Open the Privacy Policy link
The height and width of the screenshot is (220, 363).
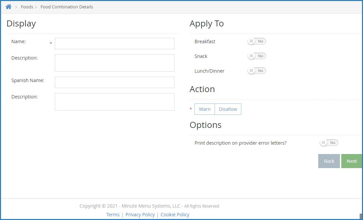140,215
